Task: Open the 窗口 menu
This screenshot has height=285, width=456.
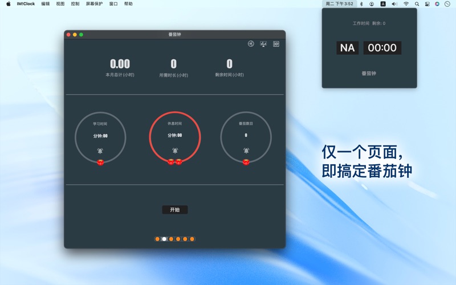Action: pos(113,4)
